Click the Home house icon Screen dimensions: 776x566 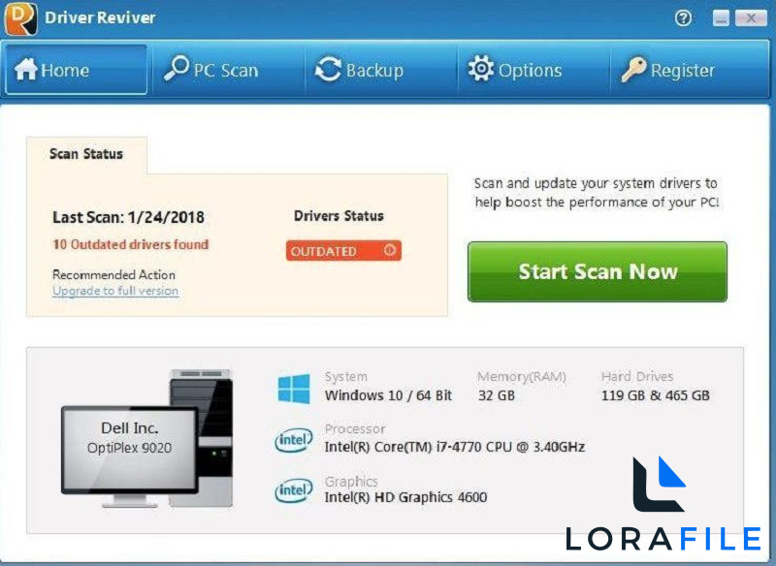[x=26, y=69]
